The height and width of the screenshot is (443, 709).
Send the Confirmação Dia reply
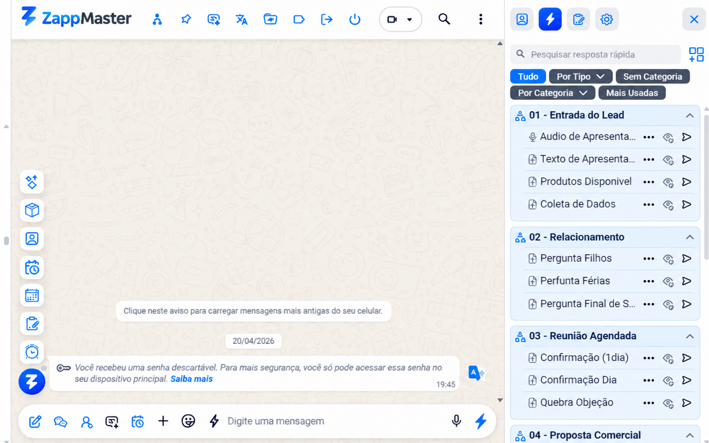687,380
